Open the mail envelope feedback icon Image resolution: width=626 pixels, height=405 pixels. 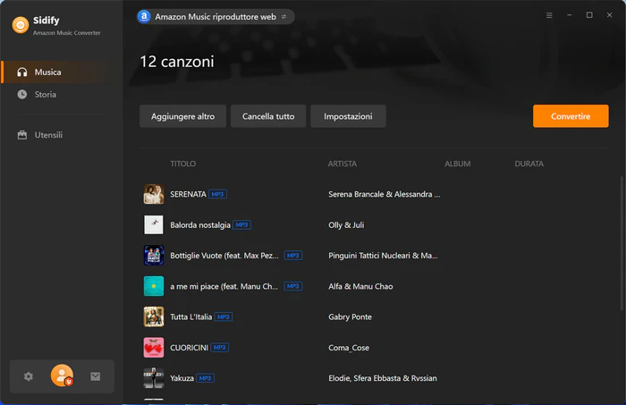pyautogui.click(x=96, y=376)
